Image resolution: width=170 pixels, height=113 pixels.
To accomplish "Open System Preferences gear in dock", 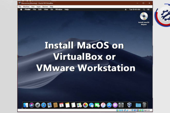I will tap(121, 105).
